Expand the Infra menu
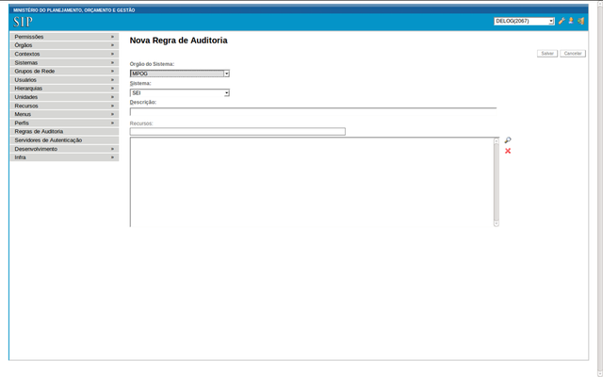 point(64,157)
